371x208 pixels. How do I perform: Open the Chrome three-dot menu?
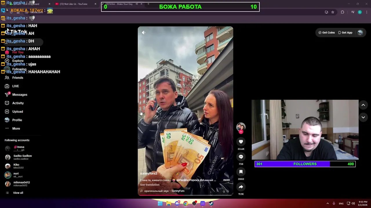click(367, 12)
